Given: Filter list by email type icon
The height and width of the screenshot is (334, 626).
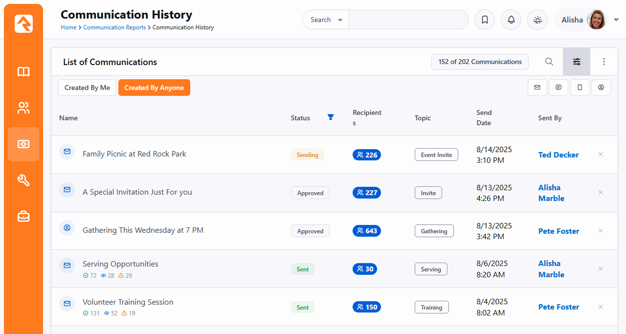Looking at the screenshot, I should (x=537, y=88).
